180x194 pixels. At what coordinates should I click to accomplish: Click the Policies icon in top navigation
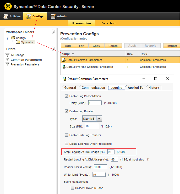[x=6, y=16]
